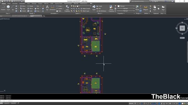
Task: Open the Measure utility
Action: click(146, 8)
